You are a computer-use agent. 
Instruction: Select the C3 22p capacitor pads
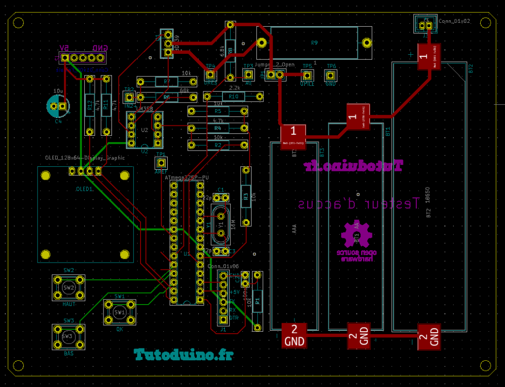(221, 251)
